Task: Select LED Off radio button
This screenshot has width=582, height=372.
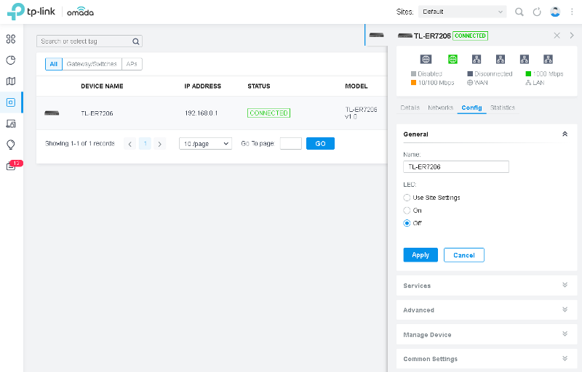Action: [407, 223]
